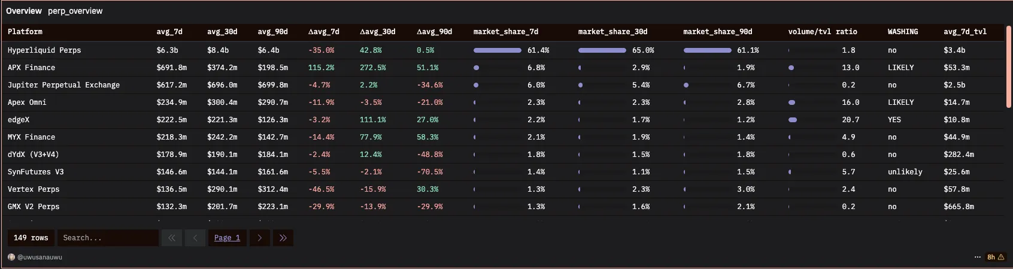Click the $6.3b avg_7d value
This screenshot has width=1013, height=269.
(x=167, y=50)
